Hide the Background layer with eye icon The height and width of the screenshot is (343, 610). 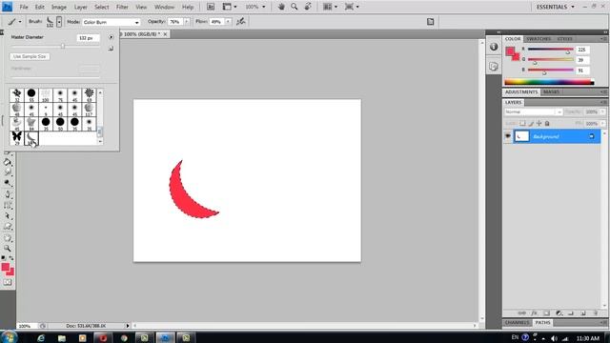coord(508,136)
